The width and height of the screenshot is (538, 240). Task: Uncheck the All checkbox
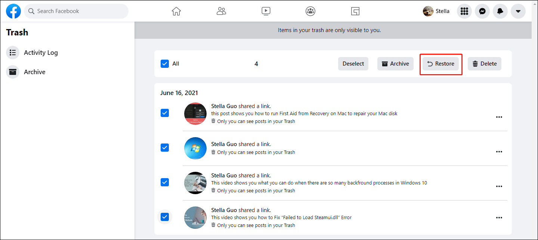165,64
